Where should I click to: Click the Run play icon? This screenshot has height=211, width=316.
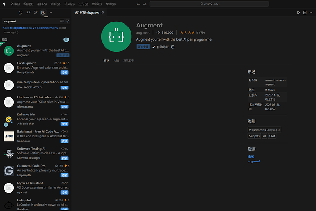[x=298, y=12]
